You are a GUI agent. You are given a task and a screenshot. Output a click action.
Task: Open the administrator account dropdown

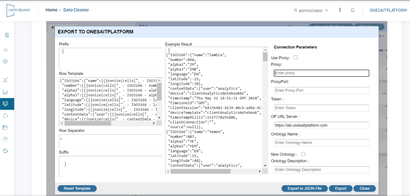[x=311, y=10]
